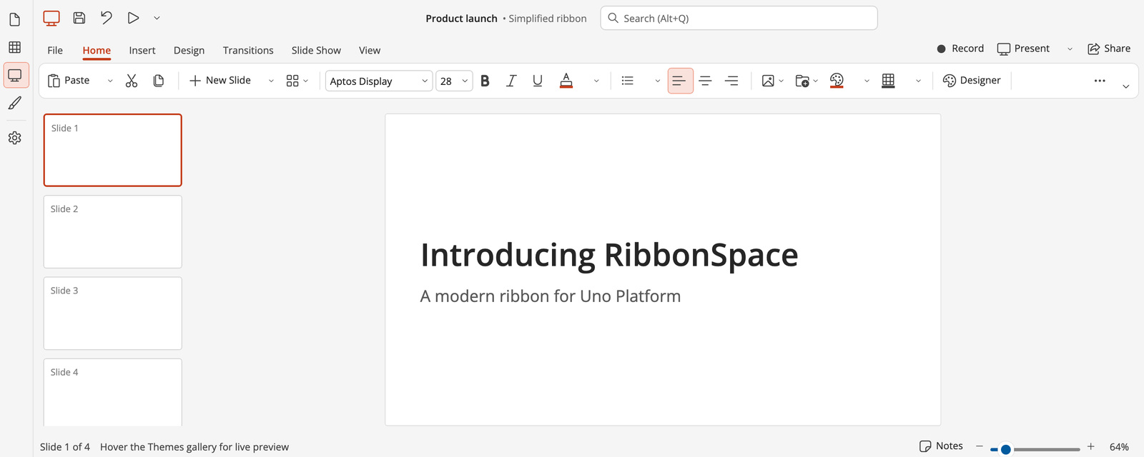Open the brush icon in left sidebar

[14, 104]
